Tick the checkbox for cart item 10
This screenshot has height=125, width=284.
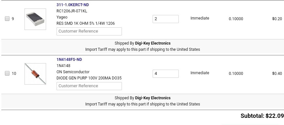pyautogui.click(x=7, y=73)
